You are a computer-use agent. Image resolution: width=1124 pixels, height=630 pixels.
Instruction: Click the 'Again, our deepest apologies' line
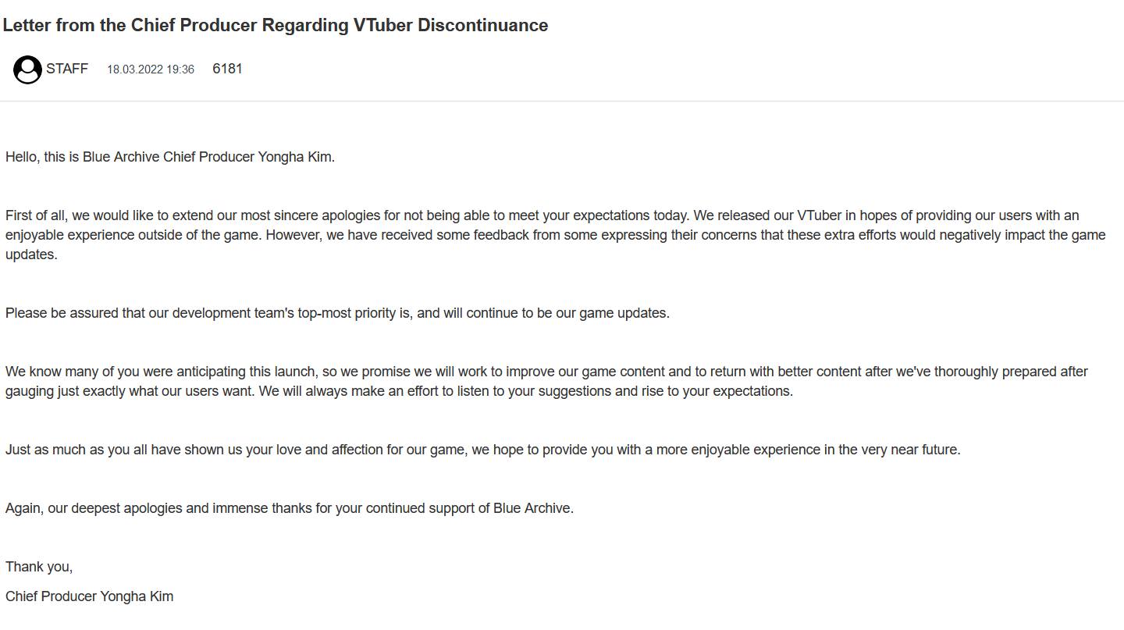point(290,508)
